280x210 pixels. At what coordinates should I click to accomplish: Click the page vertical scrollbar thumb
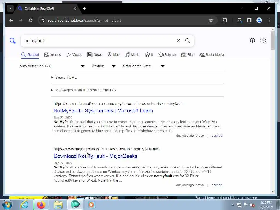coord(273,41)
